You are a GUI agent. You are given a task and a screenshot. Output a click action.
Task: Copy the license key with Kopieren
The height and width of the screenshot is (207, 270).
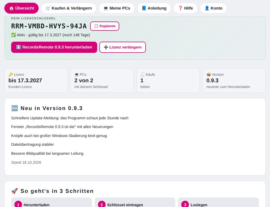tap(105, 26)
